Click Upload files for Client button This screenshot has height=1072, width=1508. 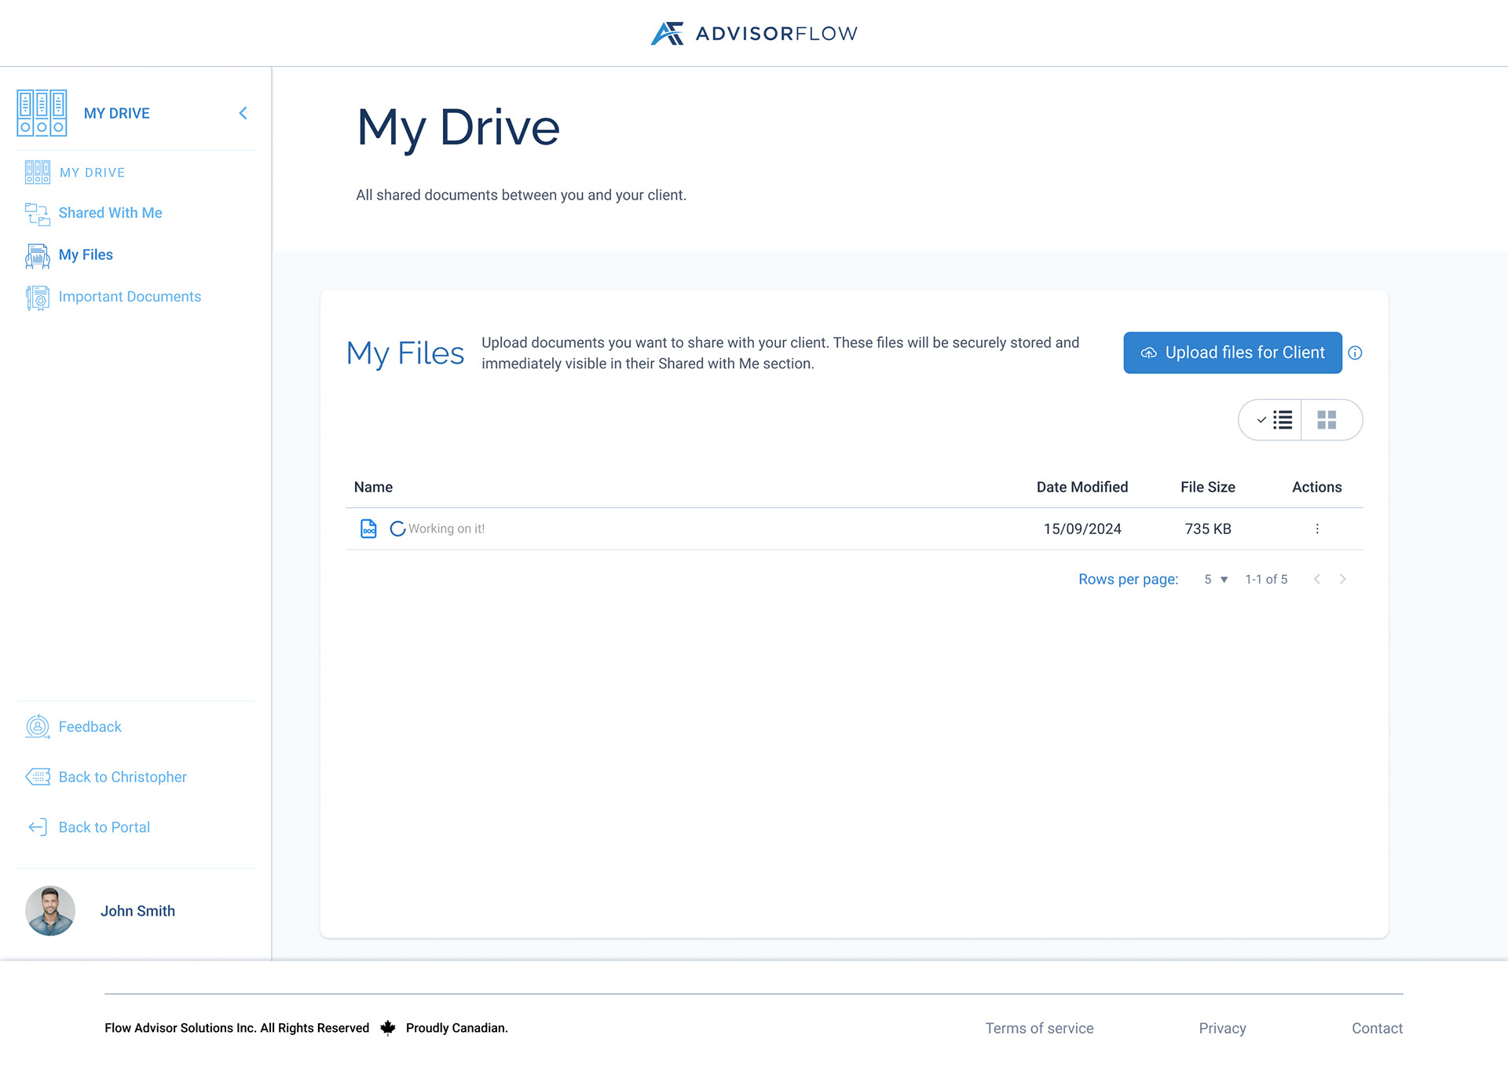click(1231, 353)
